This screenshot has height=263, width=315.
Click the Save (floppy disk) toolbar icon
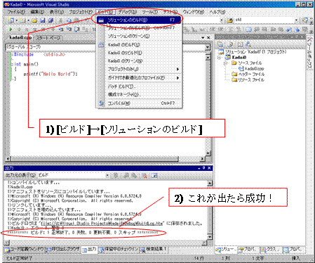click(x=42, y=20)
